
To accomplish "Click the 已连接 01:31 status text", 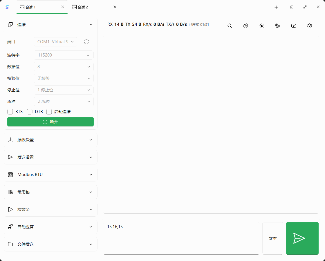I will coord(199,25).
